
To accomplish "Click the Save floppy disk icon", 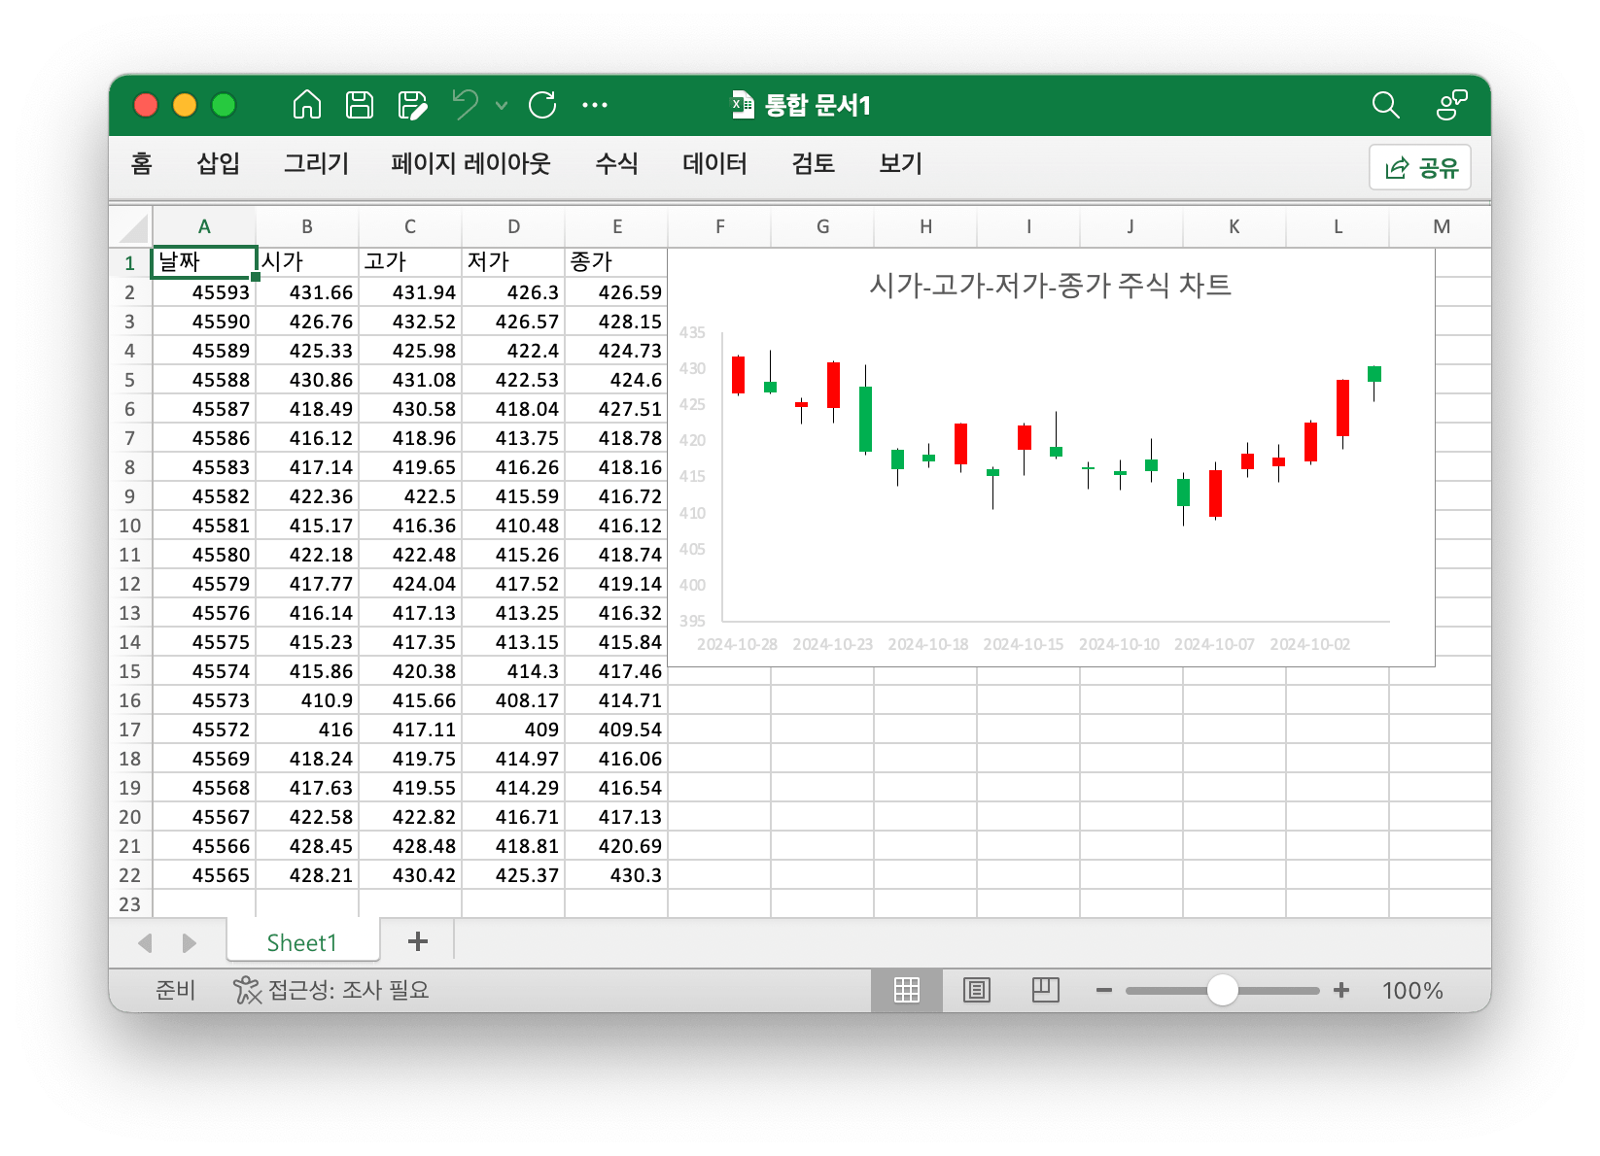I will pos(360,104).
